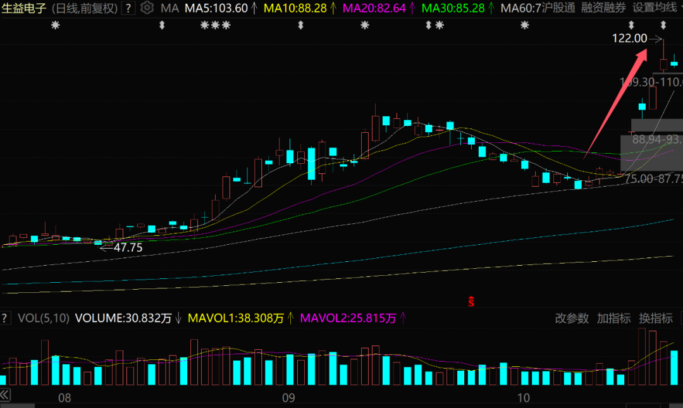Click 加指标 to add an indicator
This screenshot has height=408, width=683.
point(613,318)
